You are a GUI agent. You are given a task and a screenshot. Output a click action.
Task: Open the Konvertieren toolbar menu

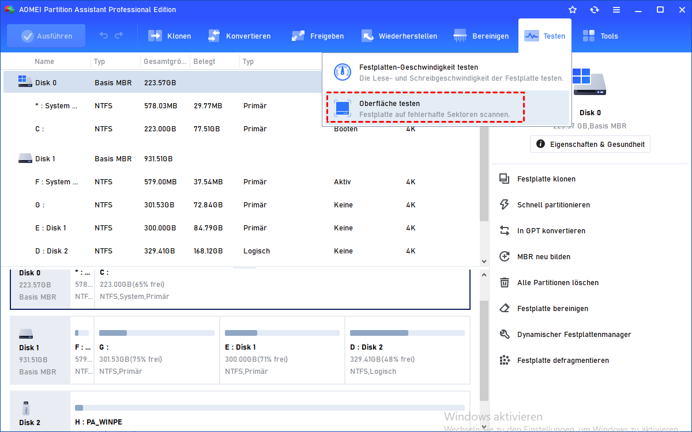tap(239, 36)
